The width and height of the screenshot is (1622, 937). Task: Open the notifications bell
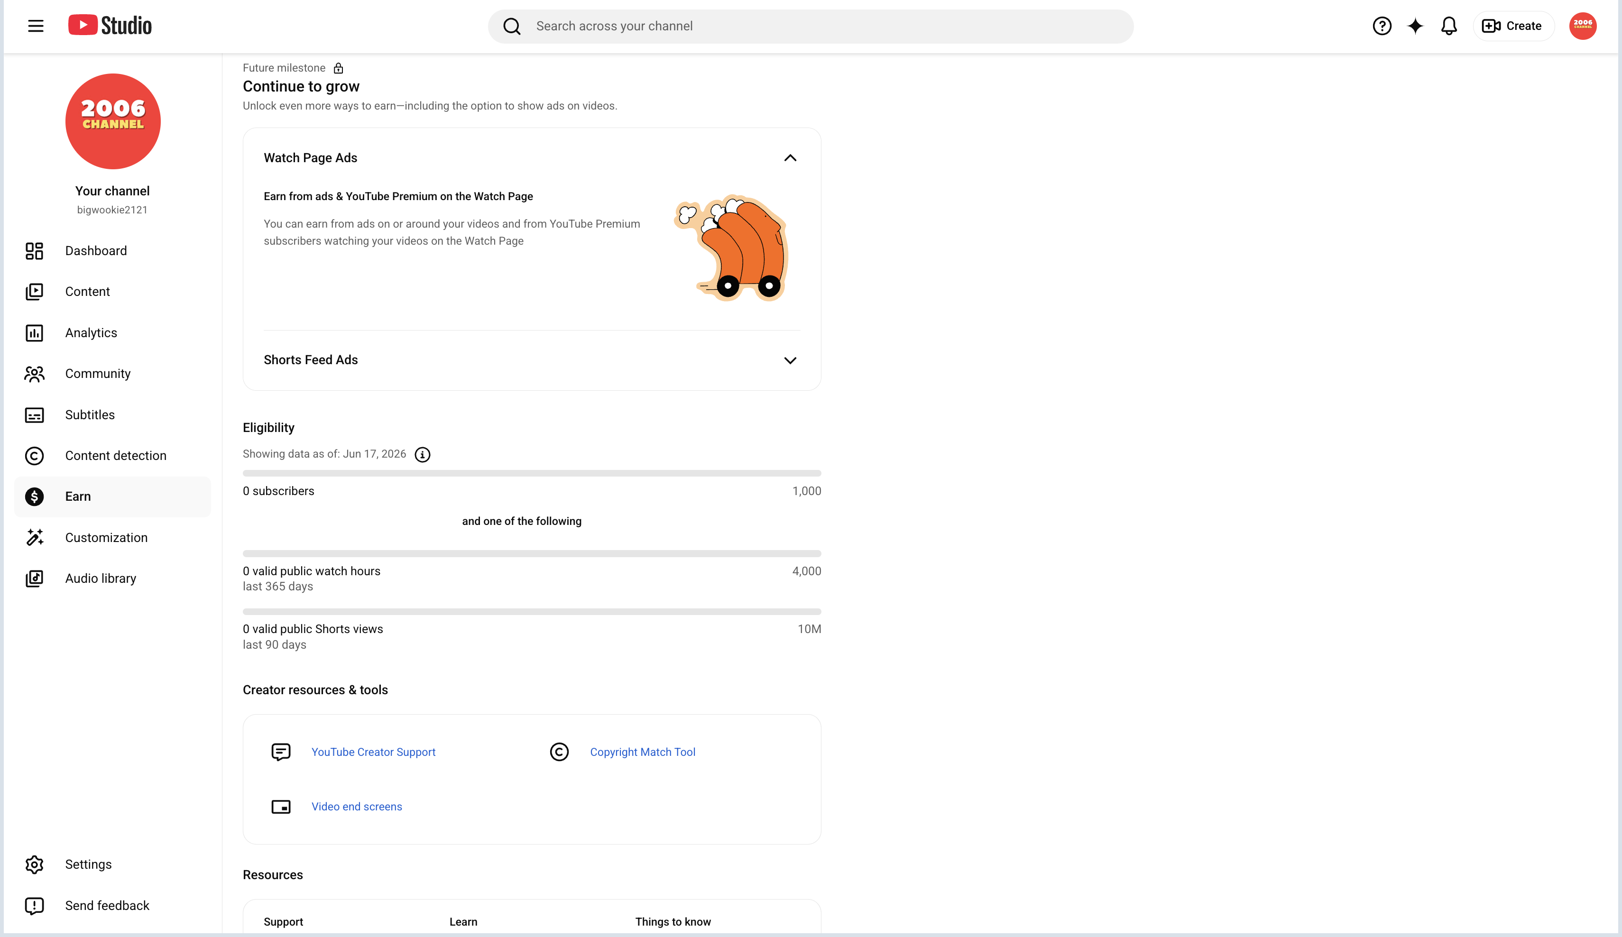coord(1449,26)
